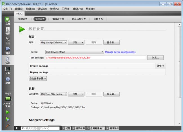Click the Bar package path field
183x132 pixels.
point(95,58)
